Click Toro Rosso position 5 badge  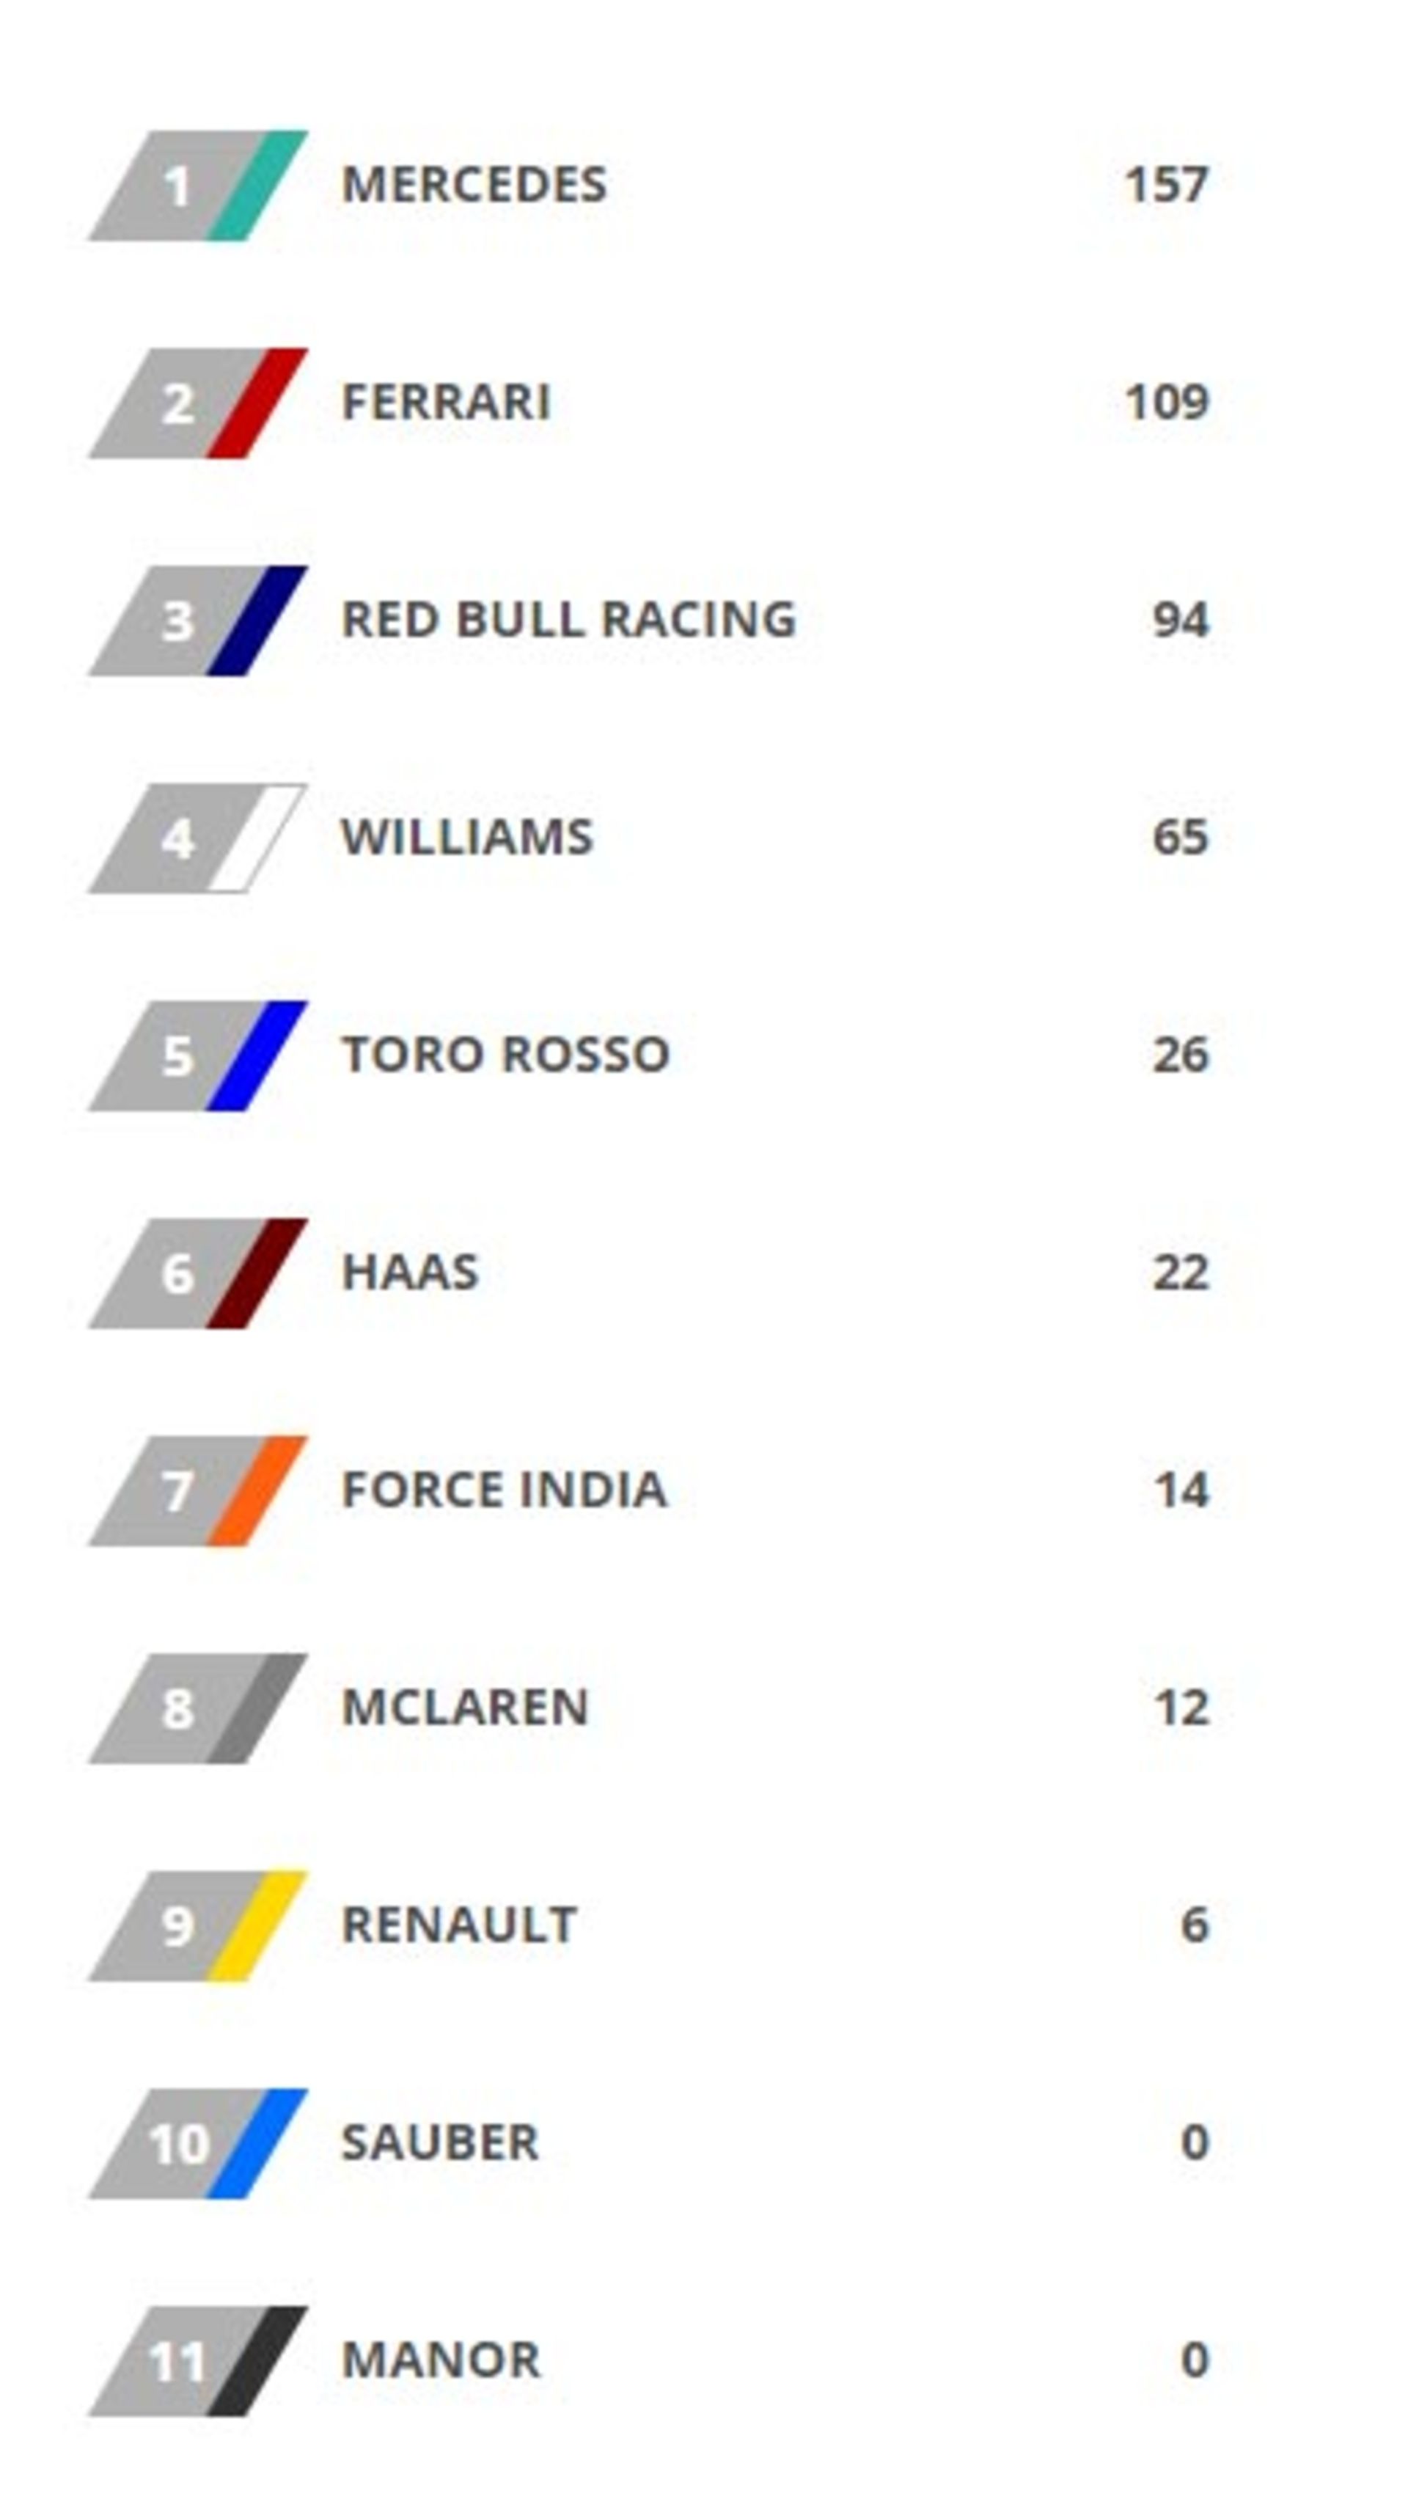(198, 1055)
